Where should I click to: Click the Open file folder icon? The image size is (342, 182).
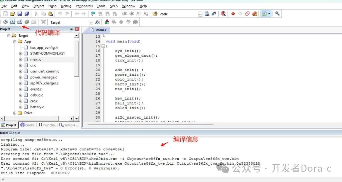(12, 14)
